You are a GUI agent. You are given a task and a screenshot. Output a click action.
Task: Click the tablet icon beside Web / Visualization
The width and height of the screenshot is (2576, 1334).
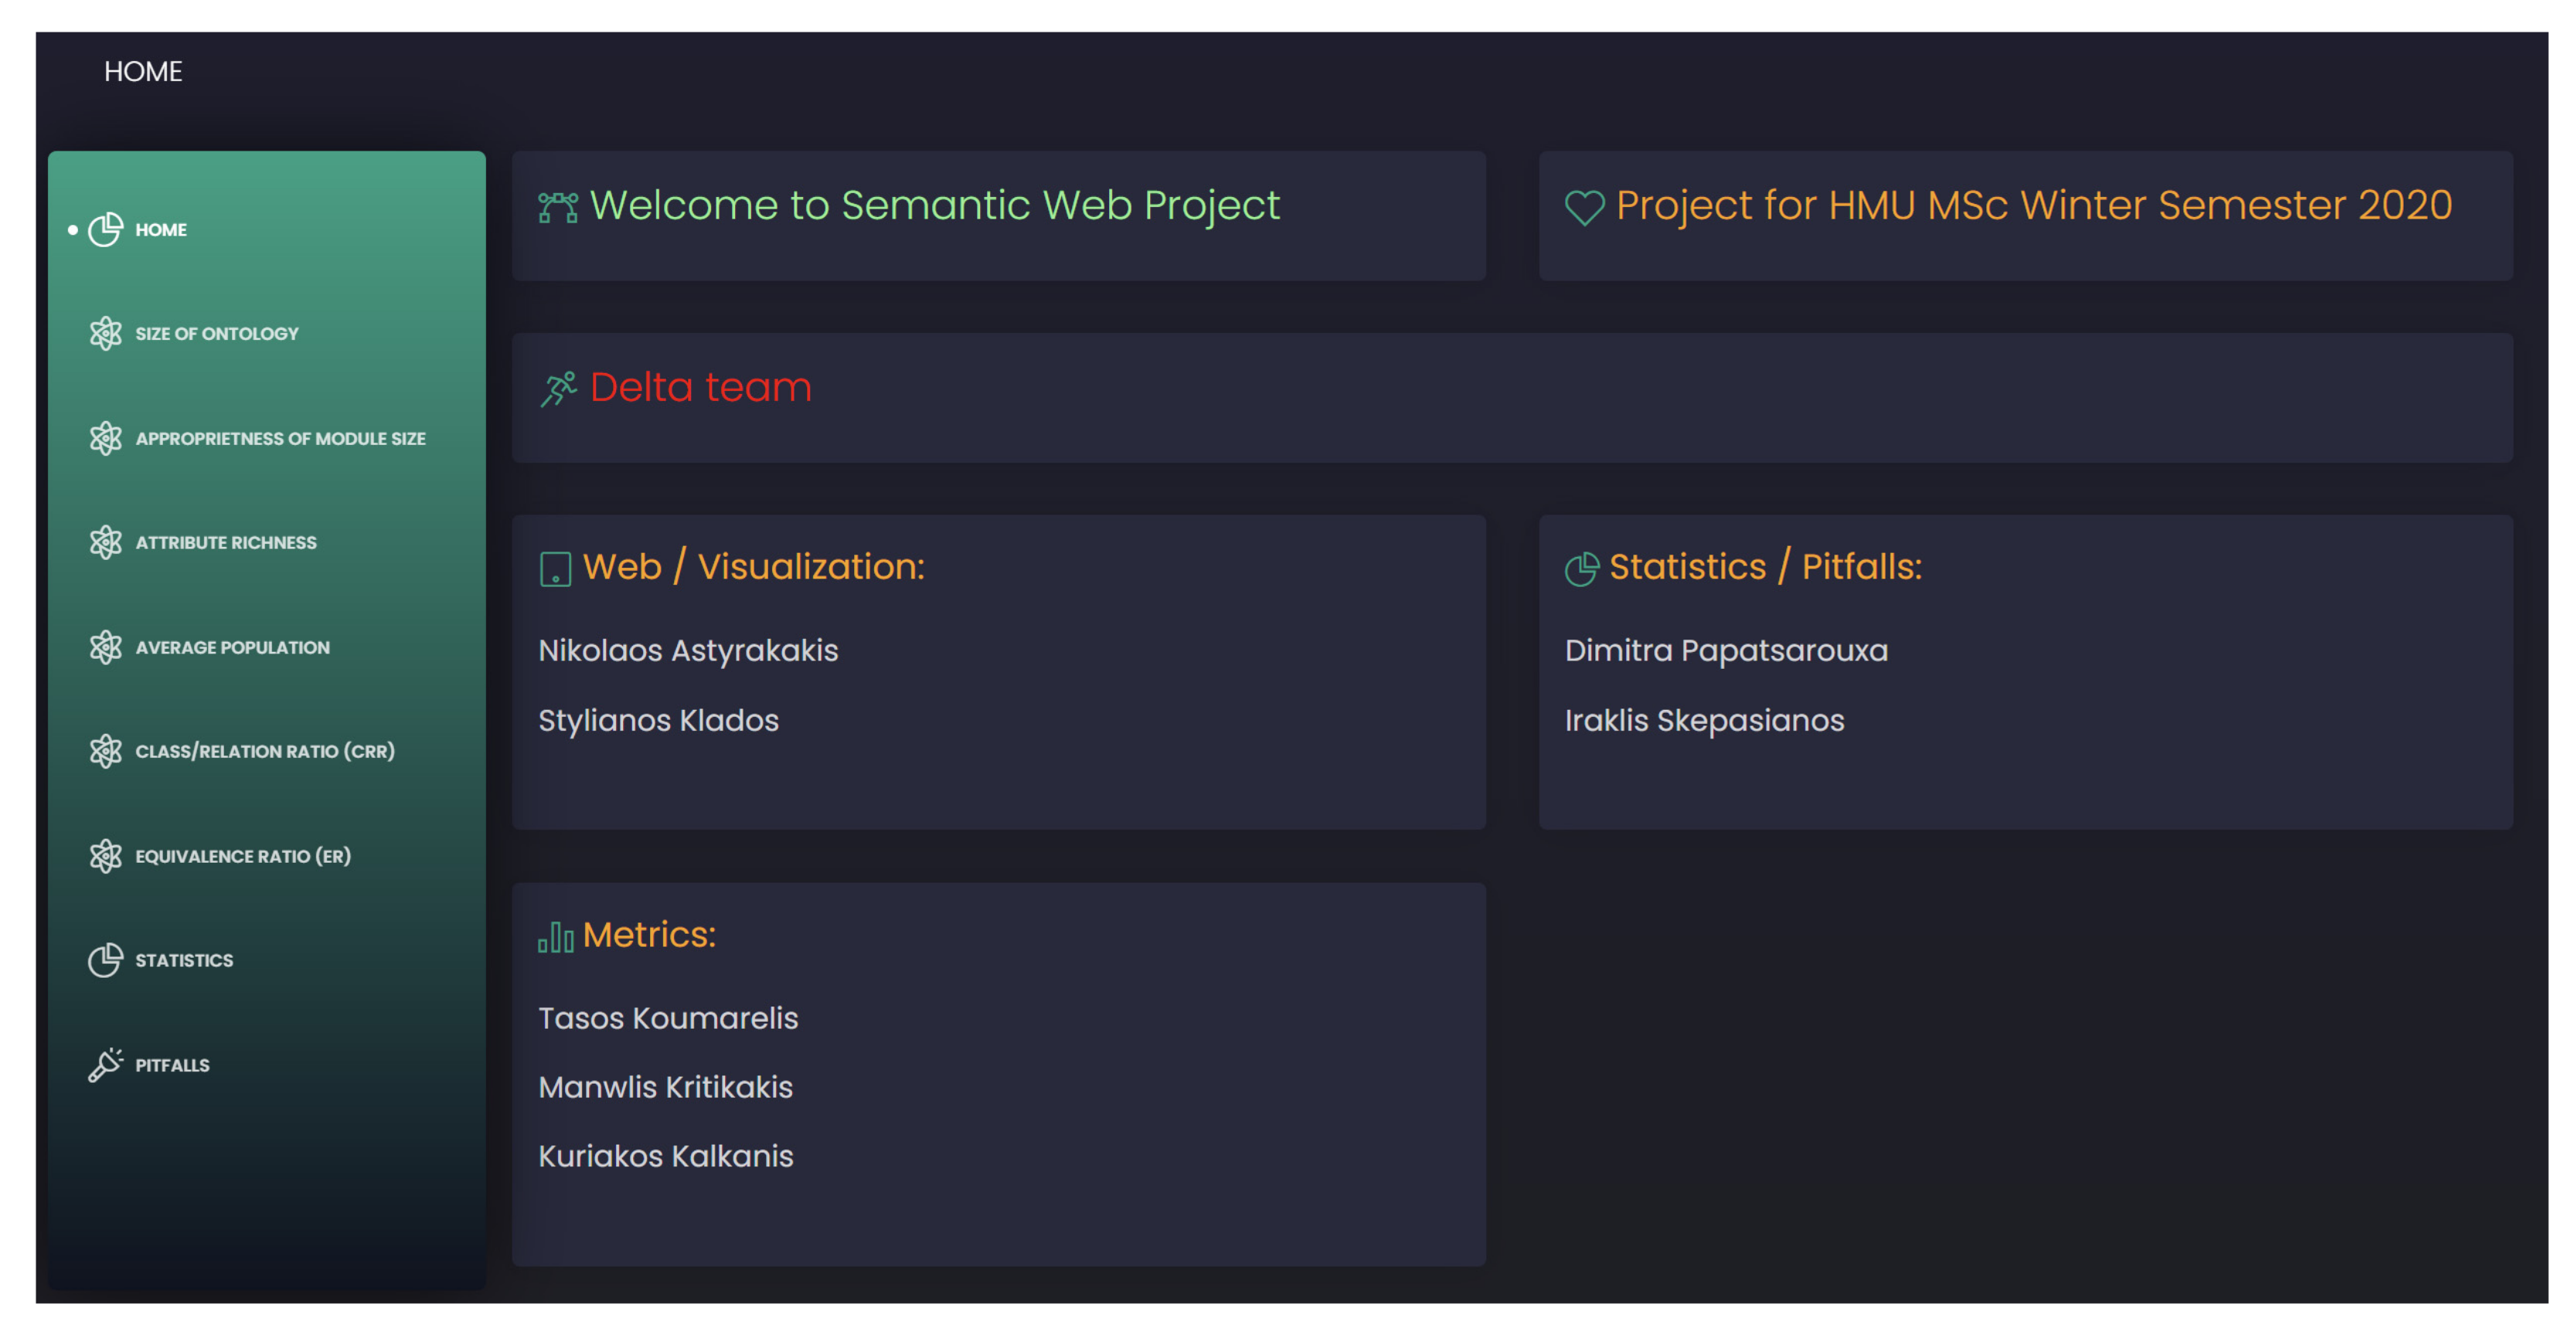555,569
